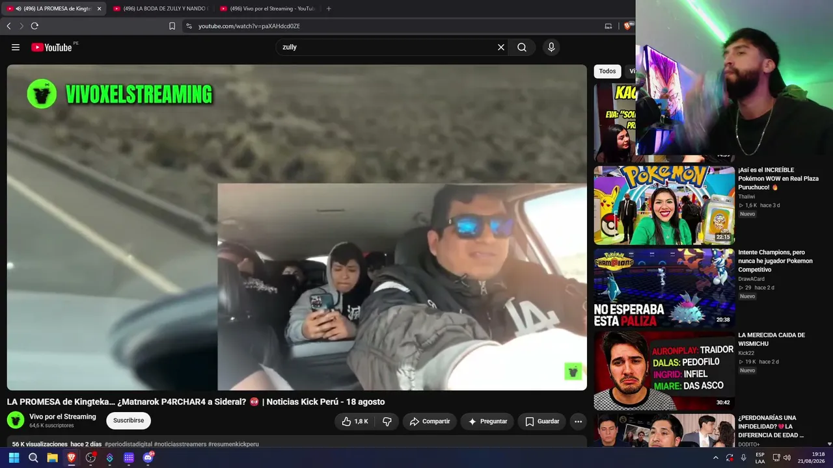
Task: Open the #periodistadigital hashtag
Action: [x=128, y=445]
